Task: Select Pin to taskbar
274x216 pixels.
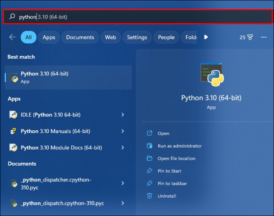Action: click(x=172, y=183)
